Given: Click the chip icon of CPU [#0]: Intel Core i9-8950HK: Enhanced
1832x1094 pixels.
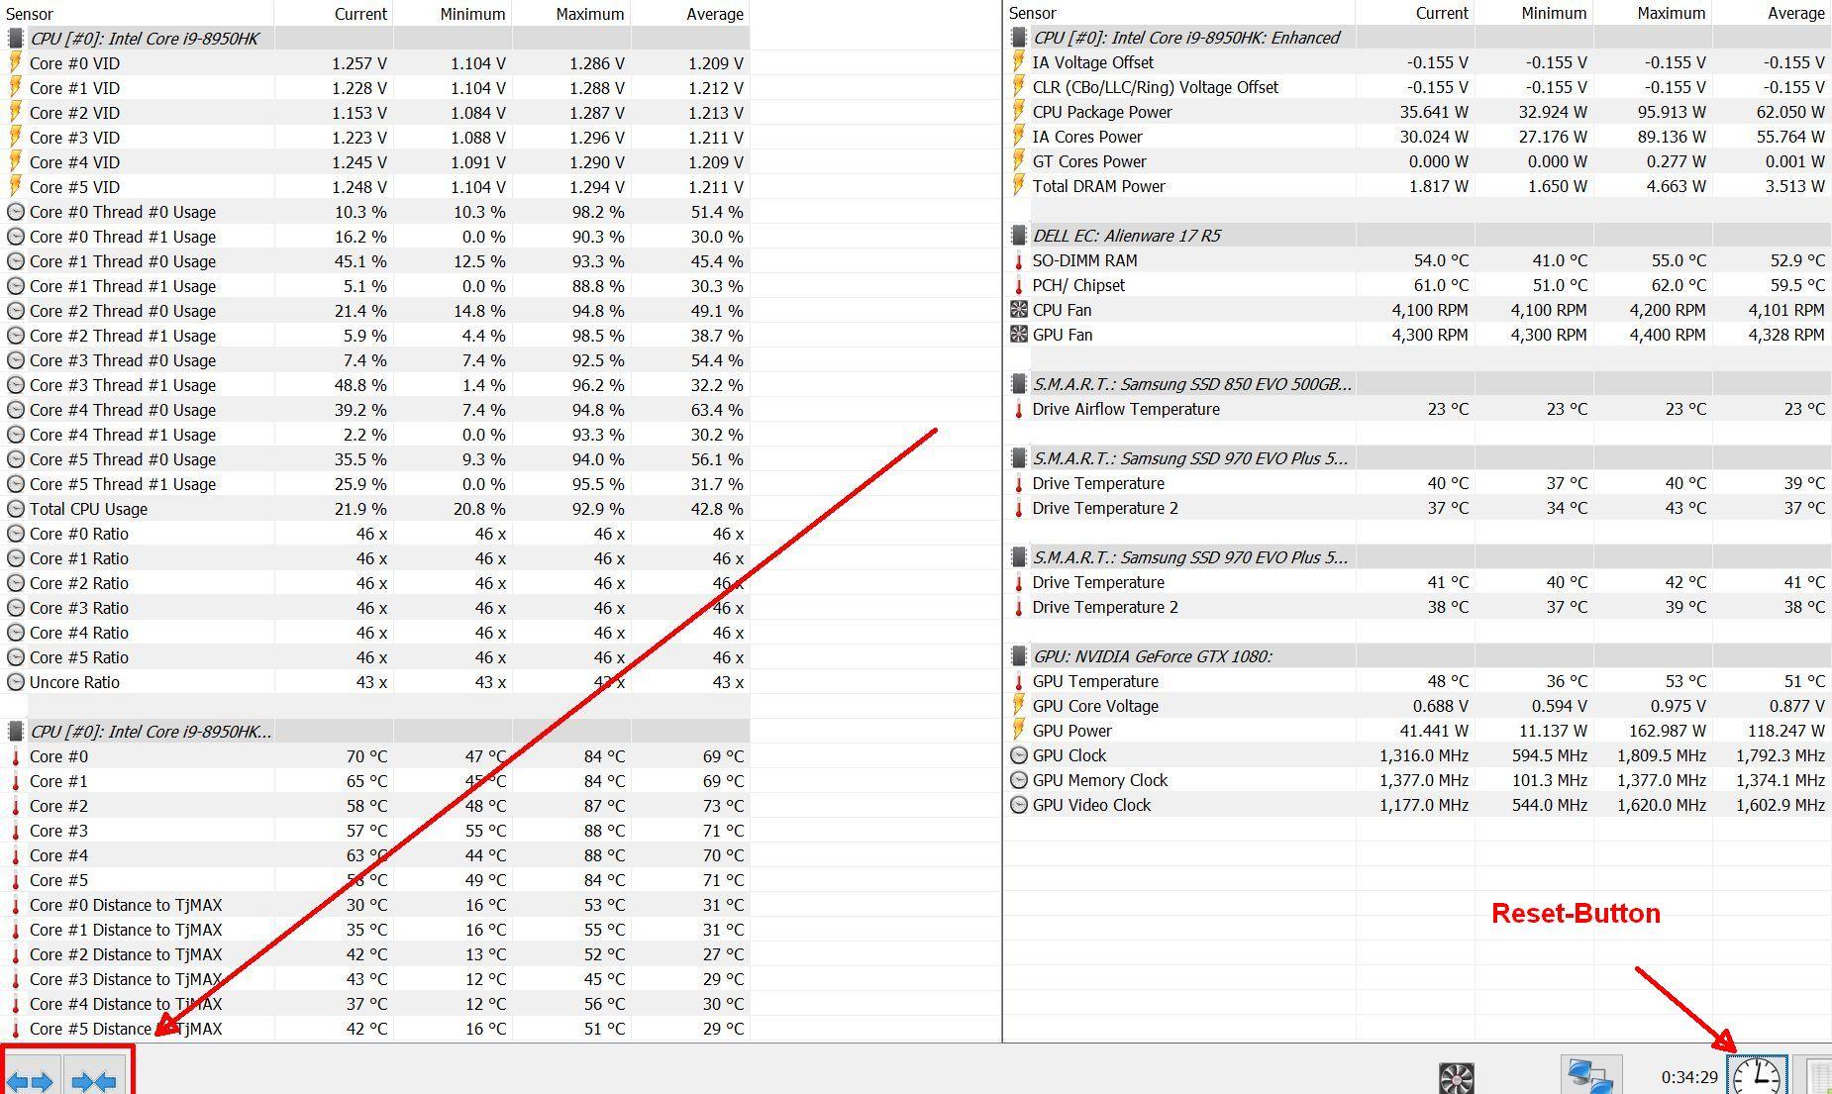Looking at the screenshot, I should coord(1018,38).
